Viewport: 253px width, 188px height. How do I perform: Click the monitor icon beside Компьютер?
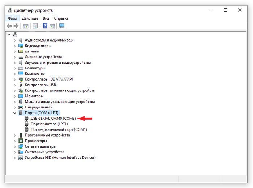(x=21, y=74)
